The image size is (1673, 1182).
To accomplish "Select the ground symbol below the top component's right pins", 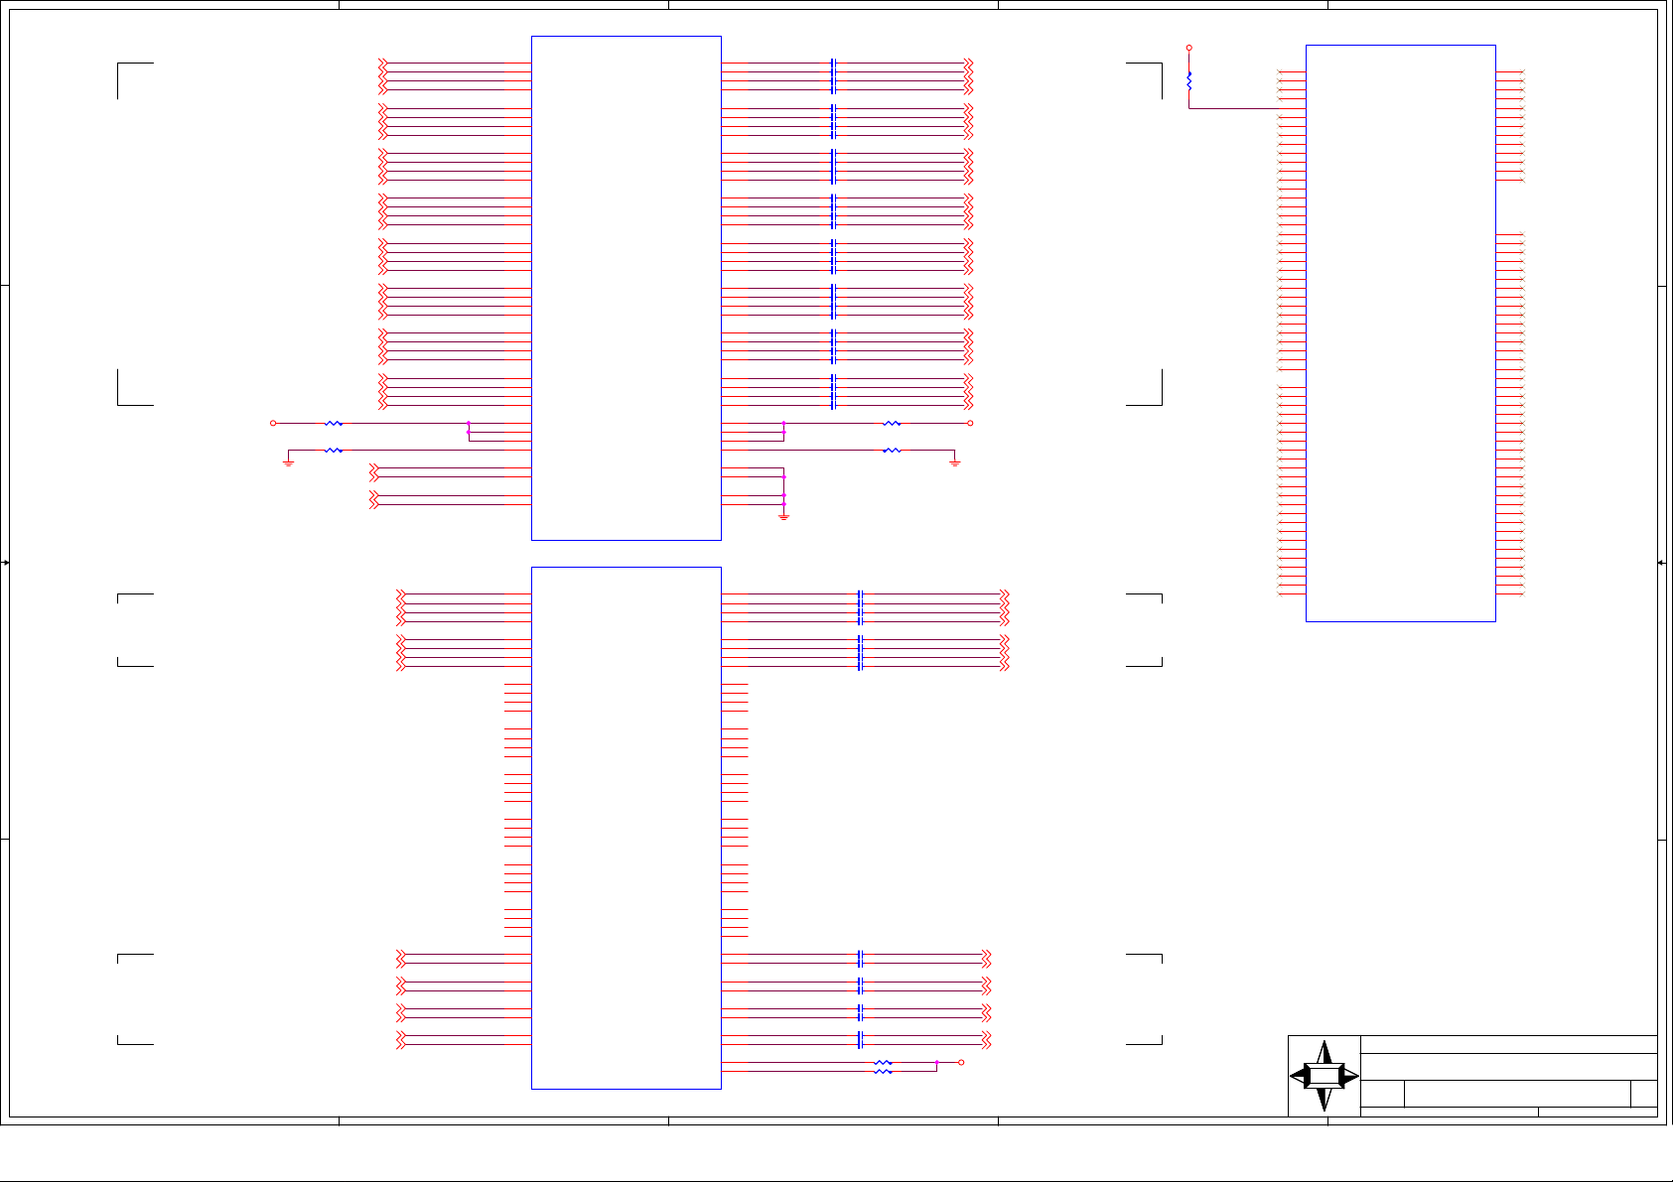I will (783, 516).
